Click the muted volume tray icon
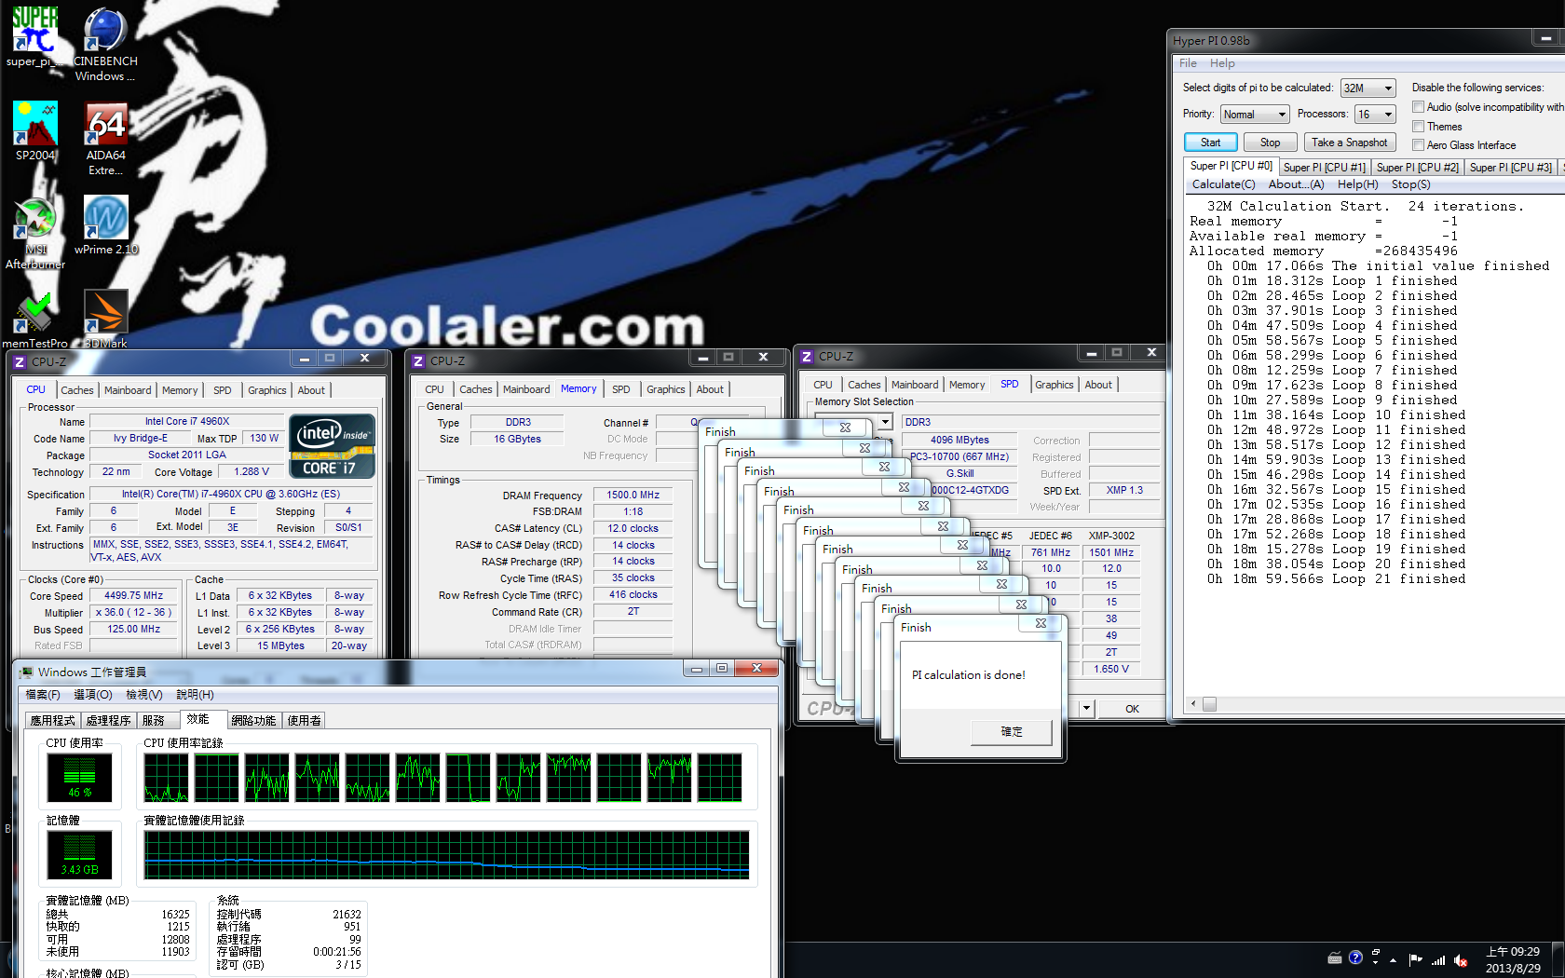This screenshot has height=978, width=1565. [1461, 959]
